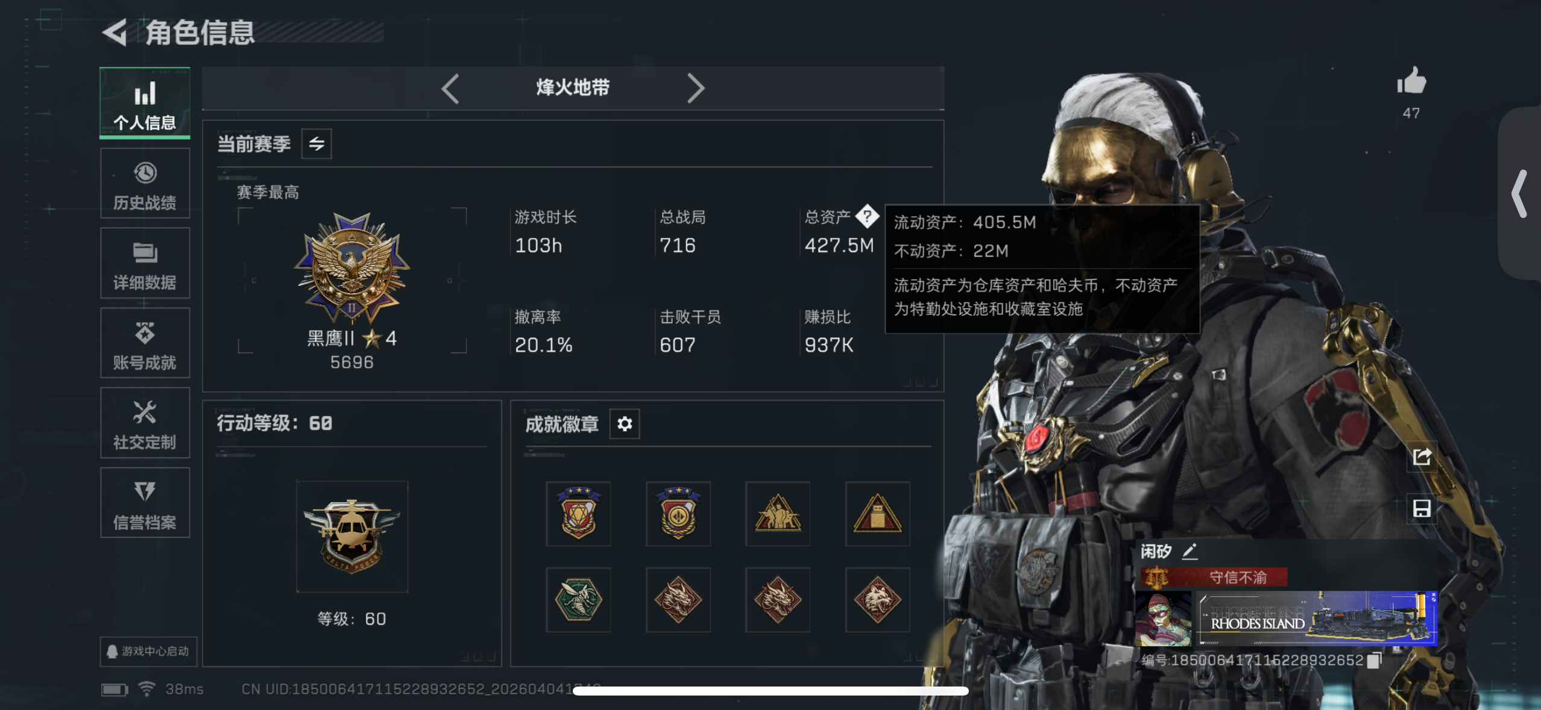This screenshot has width=1541, height=710.
Task: Select the green wasp achievement badge
Action: click(x=578, y=599)
